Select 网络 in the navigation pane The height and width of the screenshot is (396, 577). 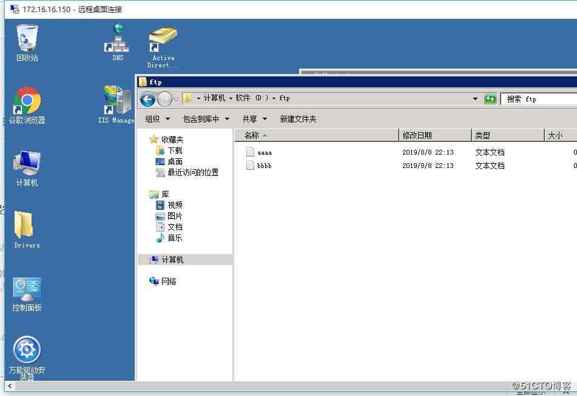point(162,281)
